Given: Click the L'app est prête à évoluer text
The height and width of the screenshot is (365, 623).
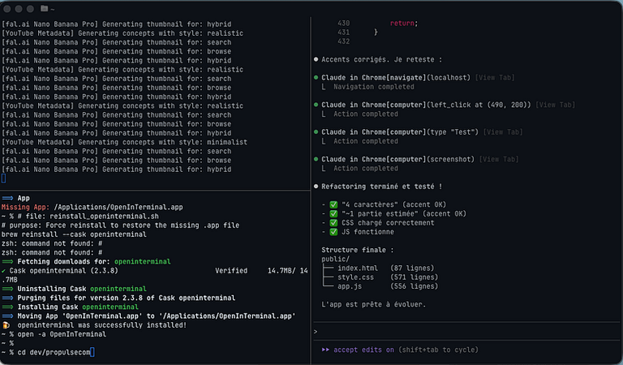Looking at the screenshot, I should coord(373,305).
